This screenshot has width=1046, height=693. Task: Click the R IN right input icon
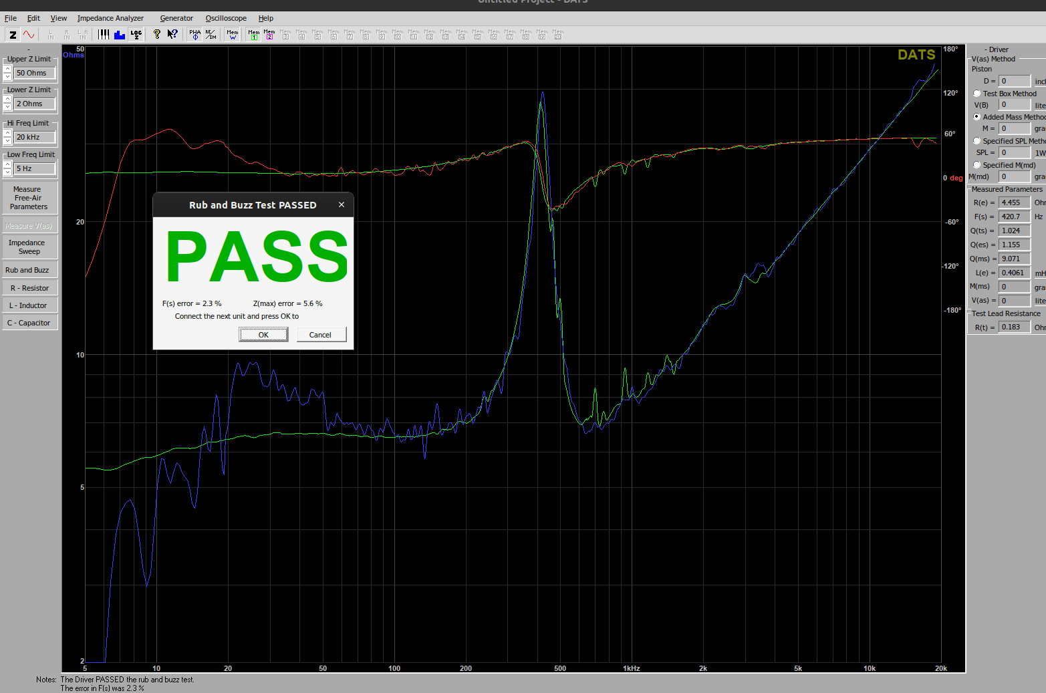[67, 35]
